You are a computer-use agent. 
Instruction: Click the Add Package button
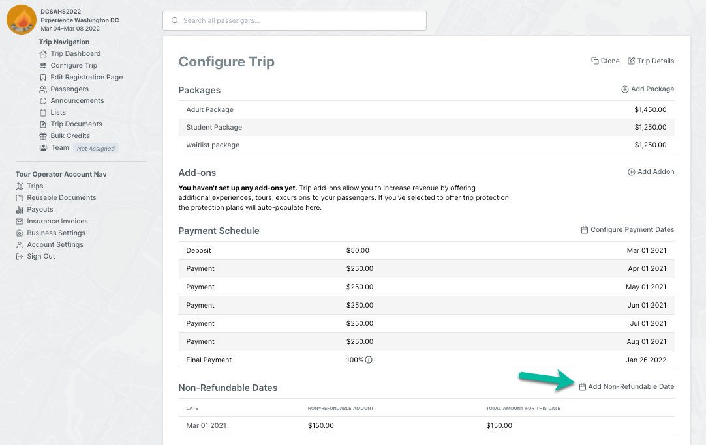pyautogui.click(x=647, y=89)
